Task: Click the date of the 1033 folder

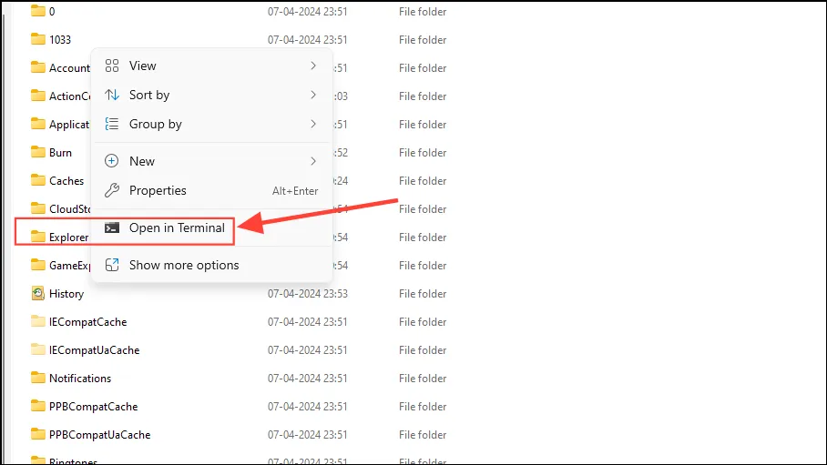Action: (308, 39)
